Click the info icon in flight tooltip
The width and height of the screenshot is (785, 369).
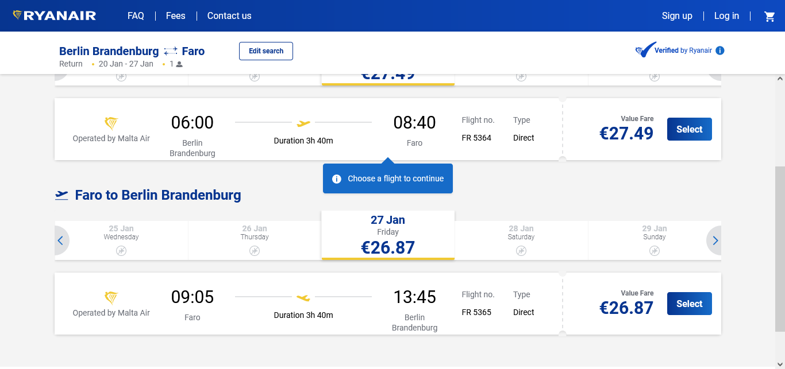(x=337, y=178)
